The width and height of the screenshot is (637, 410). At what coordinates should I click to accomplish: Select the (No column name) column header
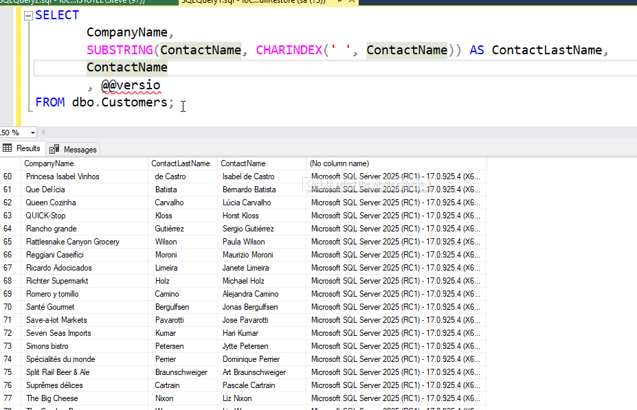tap(339, 163)
